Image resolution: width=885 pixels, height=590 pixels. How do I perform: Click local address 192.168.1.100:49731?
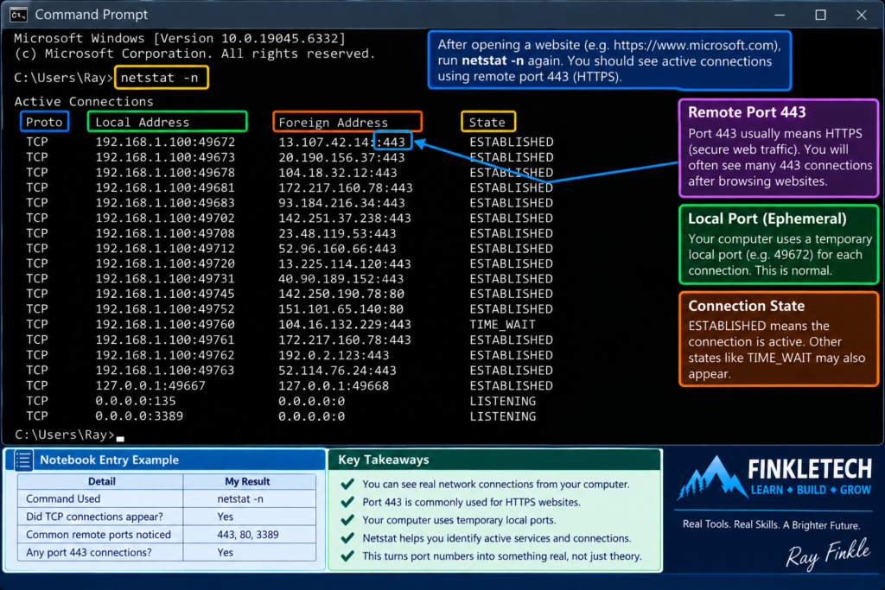(165, 279)
